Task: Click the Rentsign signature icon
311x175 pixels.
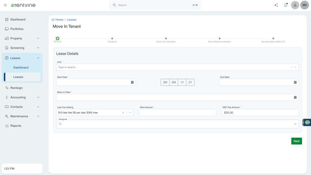Action: [x=7, y=87]
